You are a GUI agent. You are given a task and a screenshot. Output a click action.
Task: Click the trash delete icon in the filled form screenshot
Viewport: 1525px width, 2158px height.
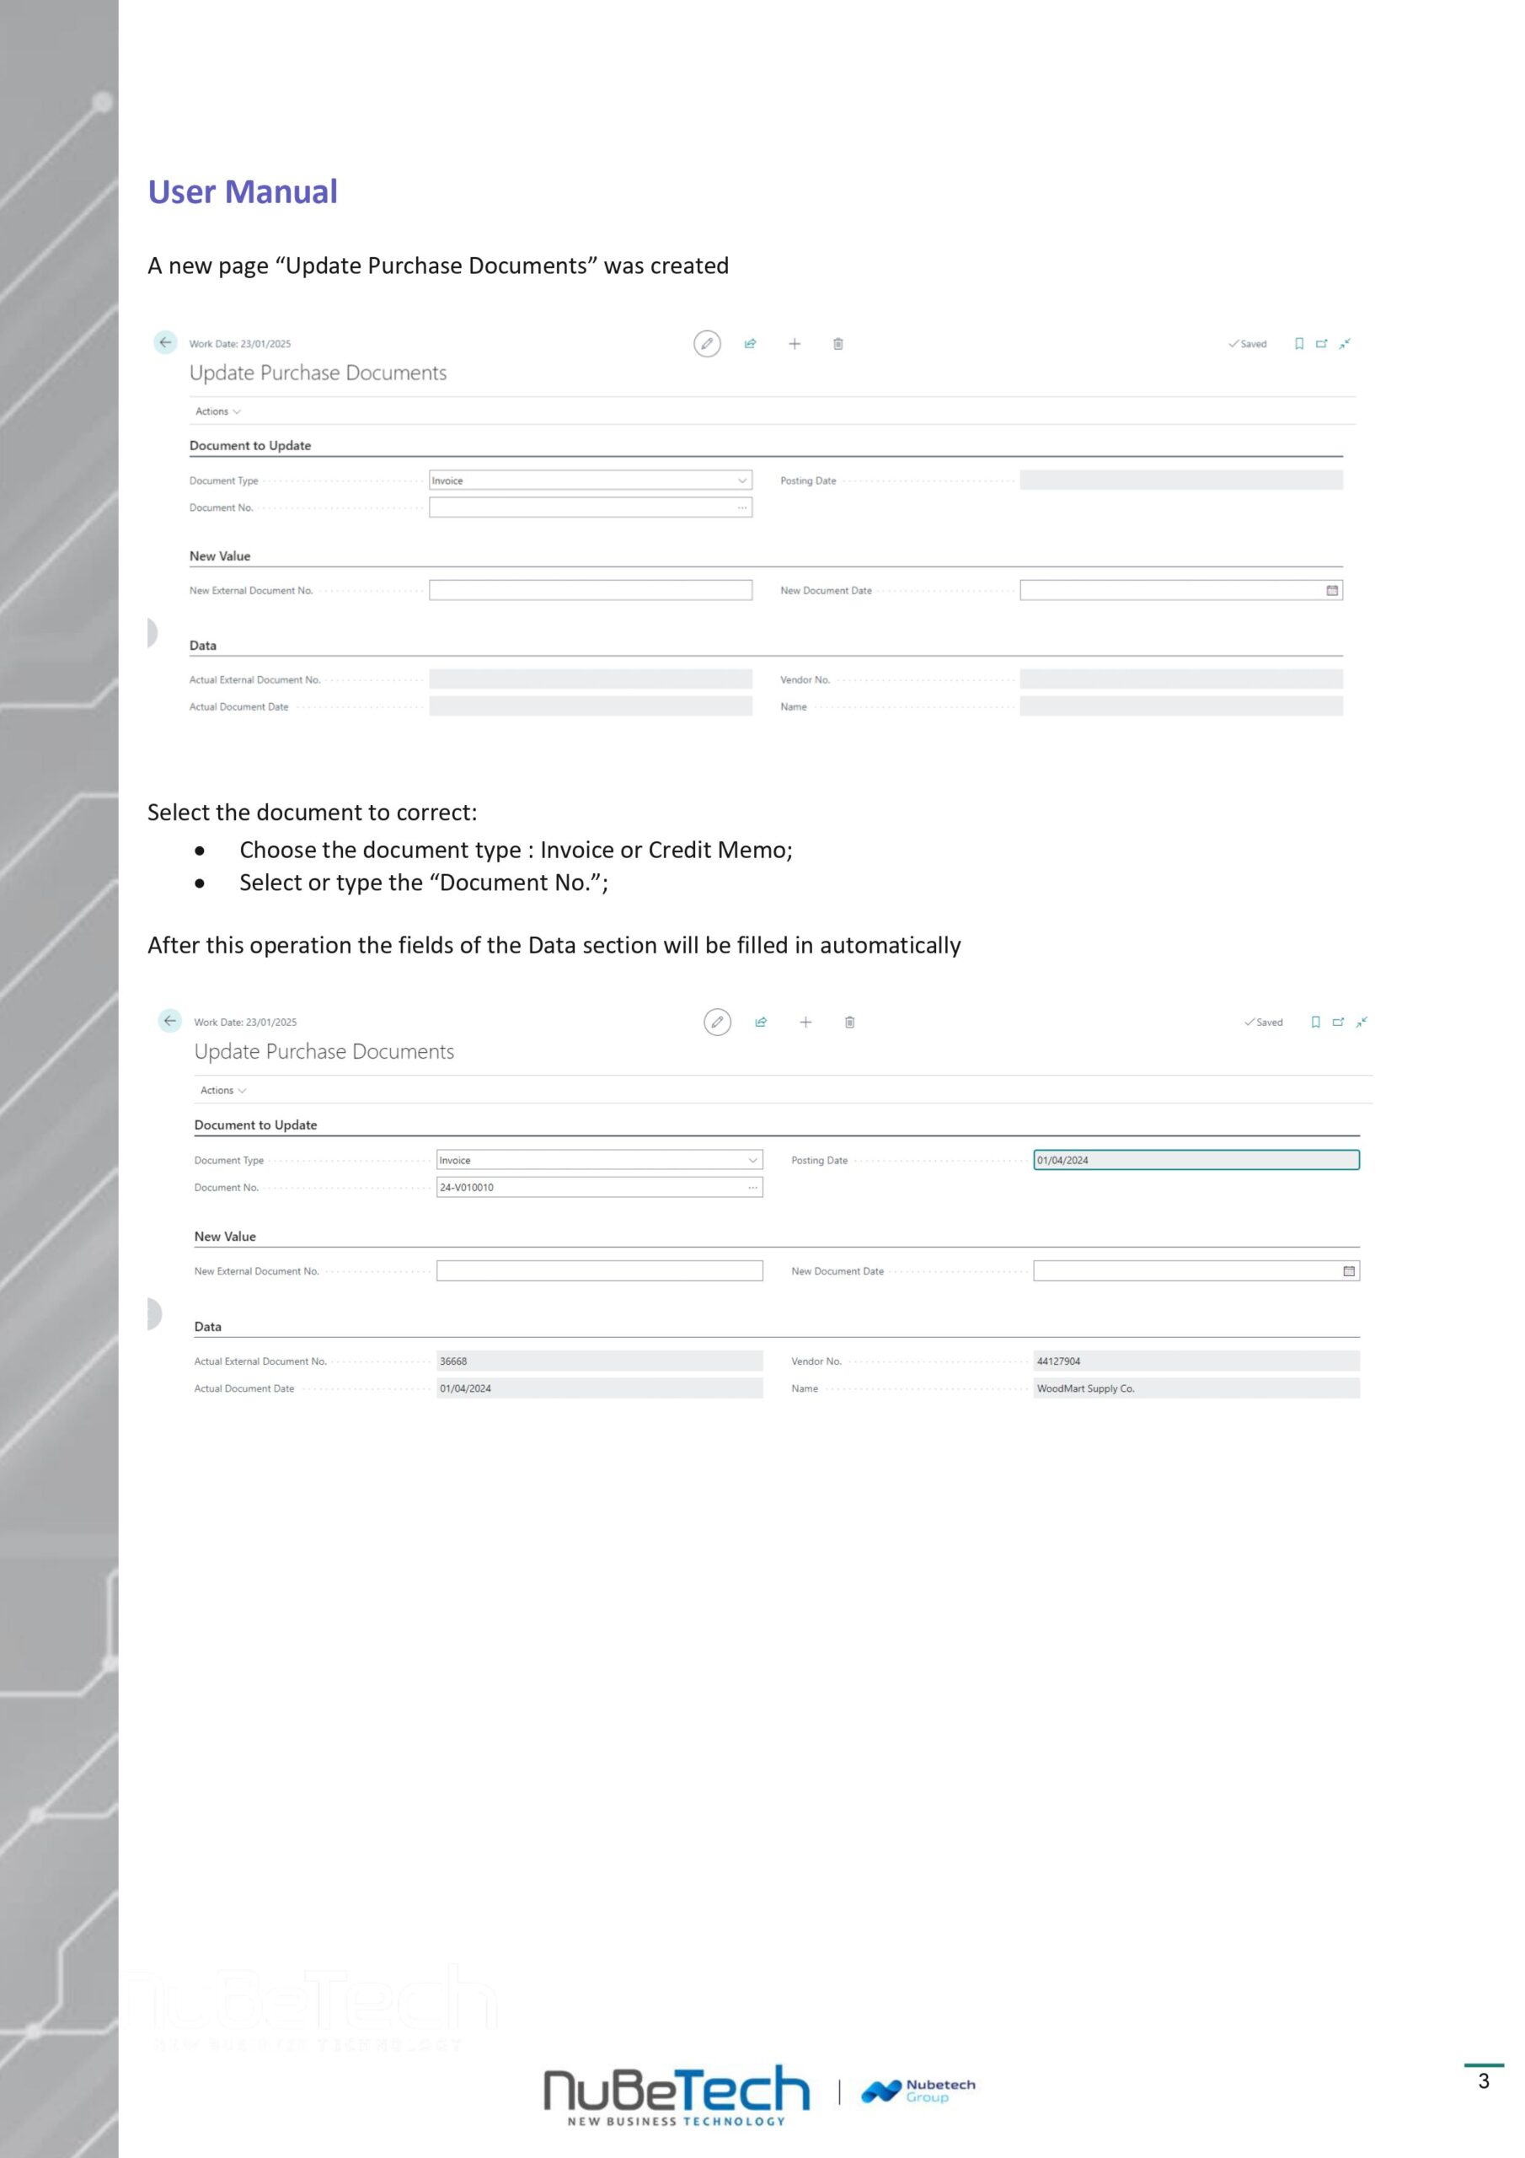(x=849, y=1022)
